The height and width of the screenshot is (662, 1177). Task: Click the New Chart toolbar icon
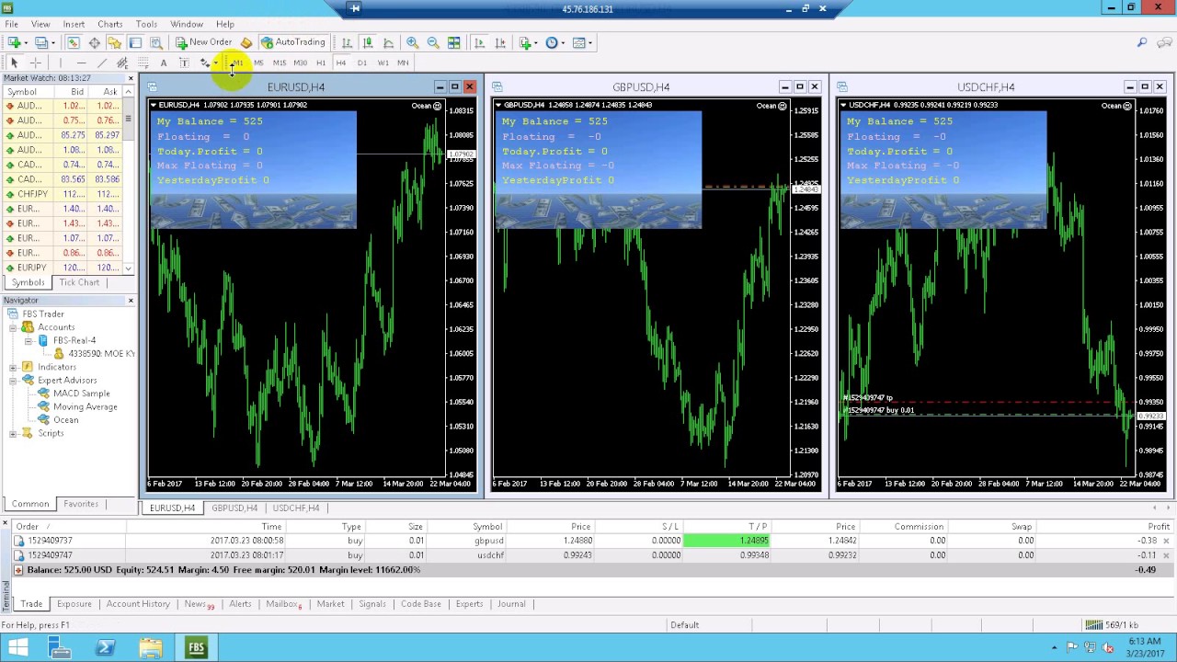[15, 42]
